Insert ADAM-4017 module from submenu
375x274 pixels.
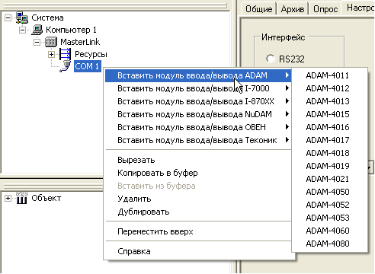click(x=330, y=140)
